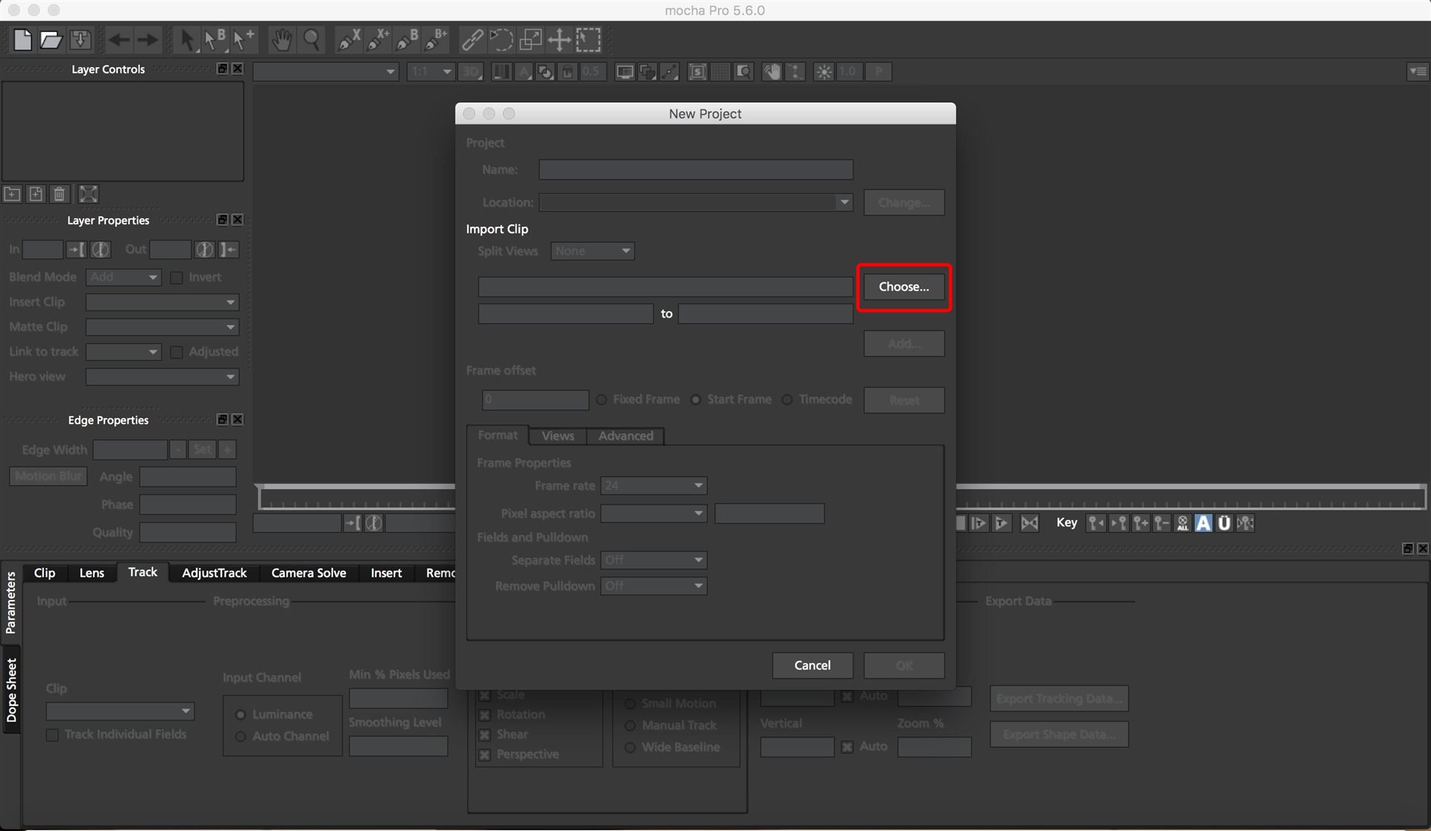Click the import clip path field

point(665,287)
